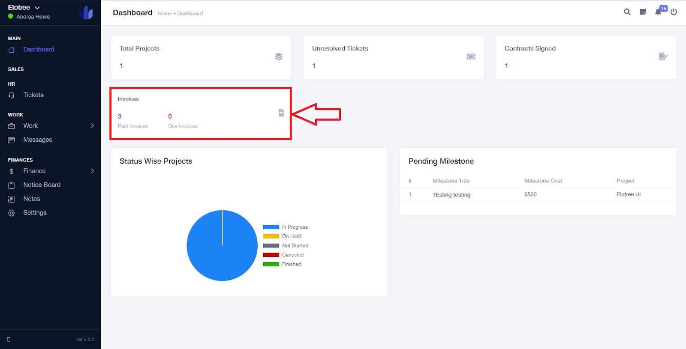Click the Status Wise Projects heading
This screenshot has width=686, height=349.
click(156, 161)
